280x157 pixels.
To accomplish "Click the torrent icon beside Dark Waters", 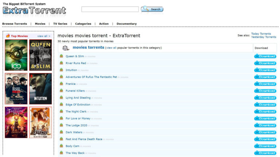I will click(x=62, y=132).
